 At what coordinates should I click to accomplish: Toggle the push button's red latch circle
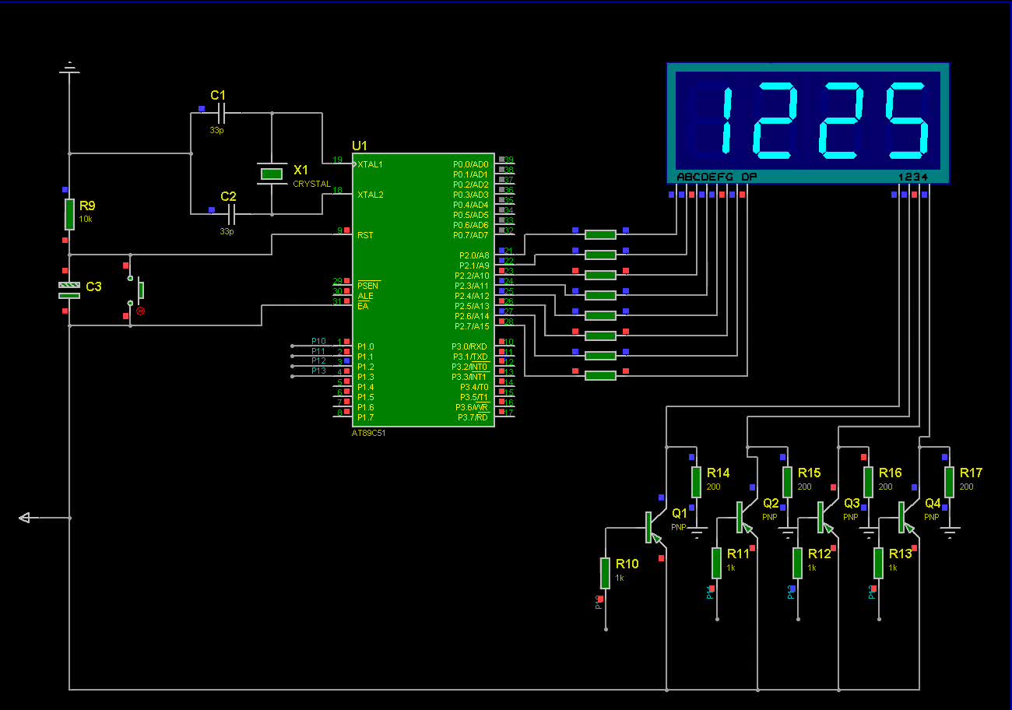[x=141, y=311]
